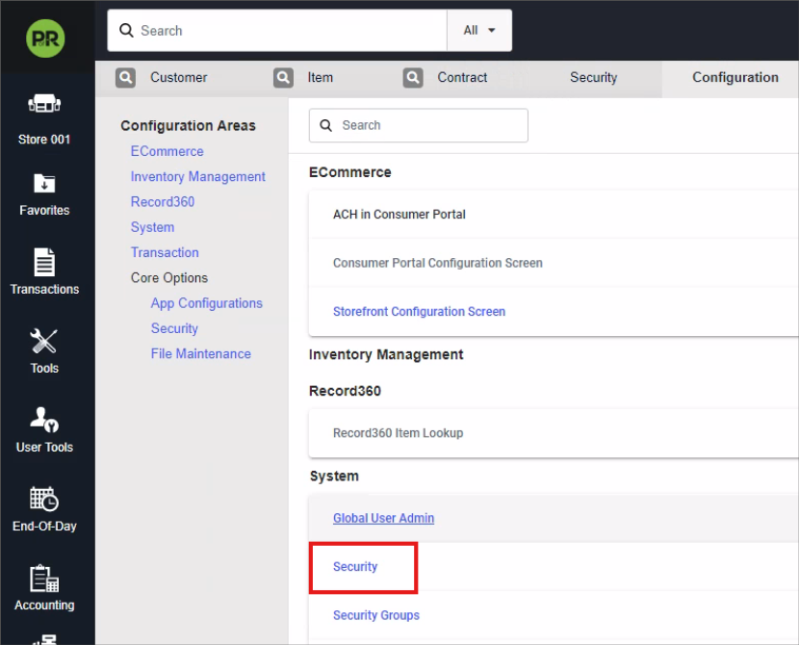Open the Accounting sidebar icon
Viewport: 799px width, 645px height.
[44, 578]
